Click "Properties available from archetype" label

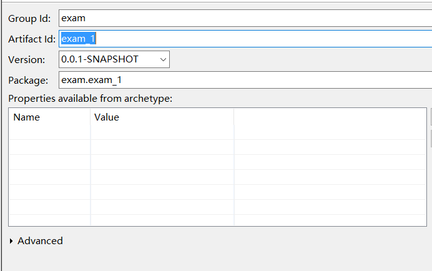point(90,98)
